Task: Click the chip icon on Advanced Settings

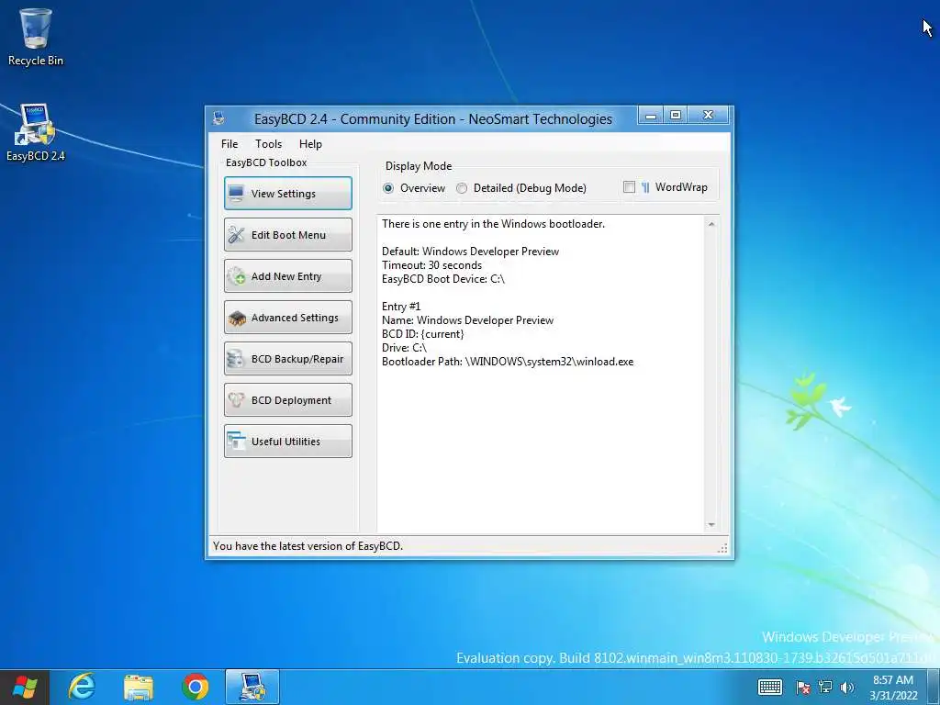Action: click(236, 318)
